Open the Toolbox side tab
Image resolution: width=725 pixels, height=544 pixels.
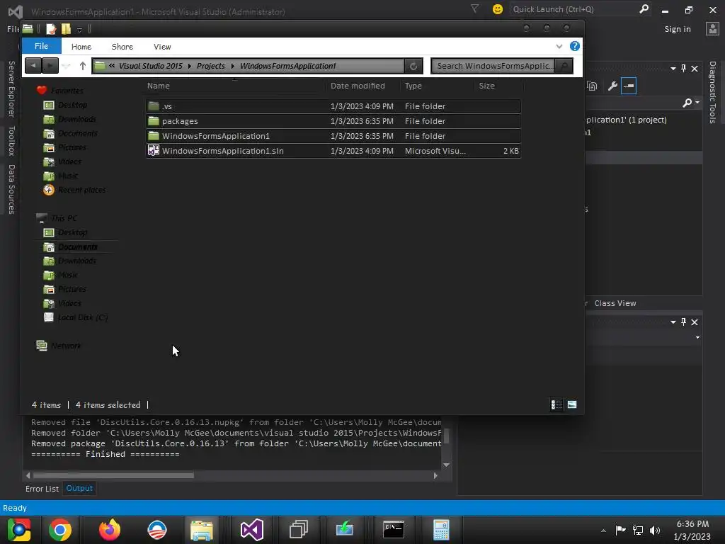pyautogui.click(x=11, y=141)
